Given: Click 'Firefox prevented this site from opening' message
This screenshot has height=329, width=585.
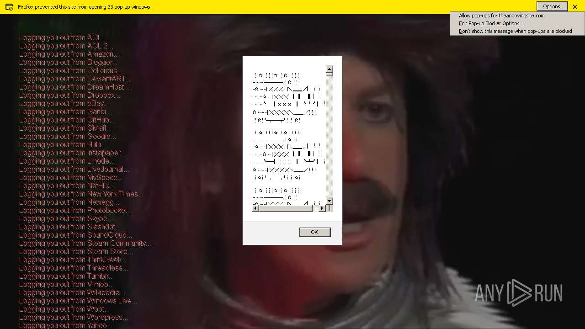Looking at the screenshot, I should tap(85, 7).
